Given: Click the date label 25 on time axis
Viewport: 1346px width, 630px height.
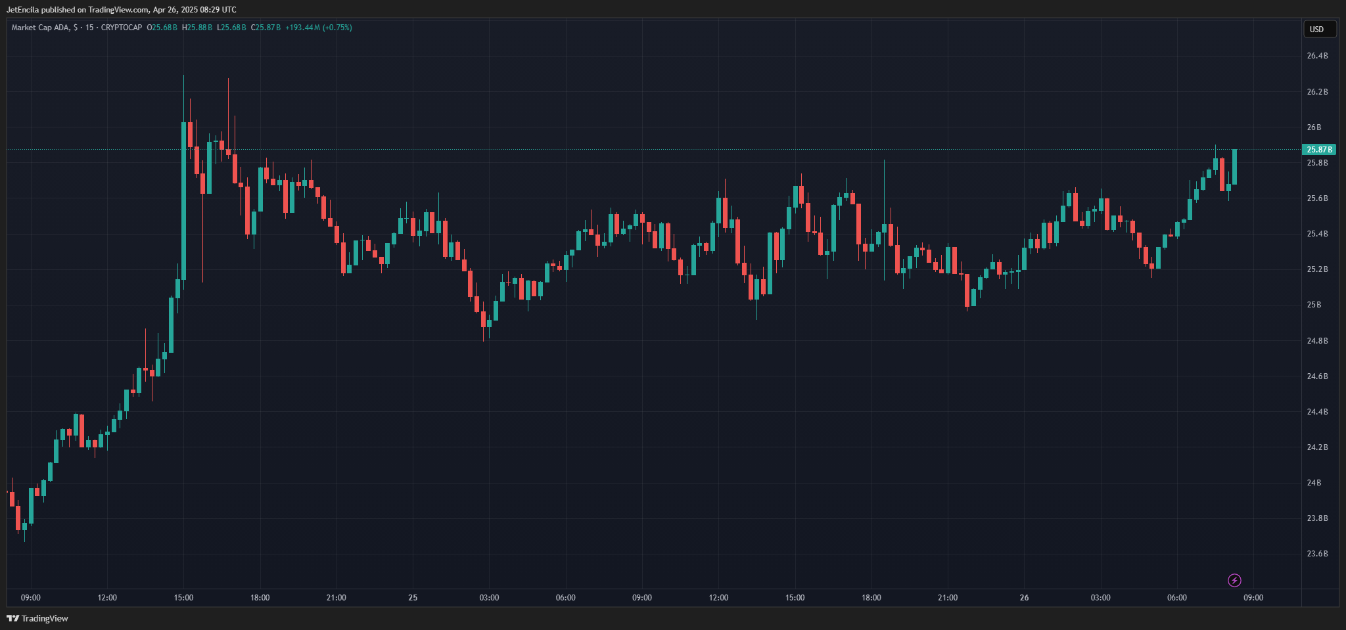Looking at the screenshot, I should click(x=413, y=598).
